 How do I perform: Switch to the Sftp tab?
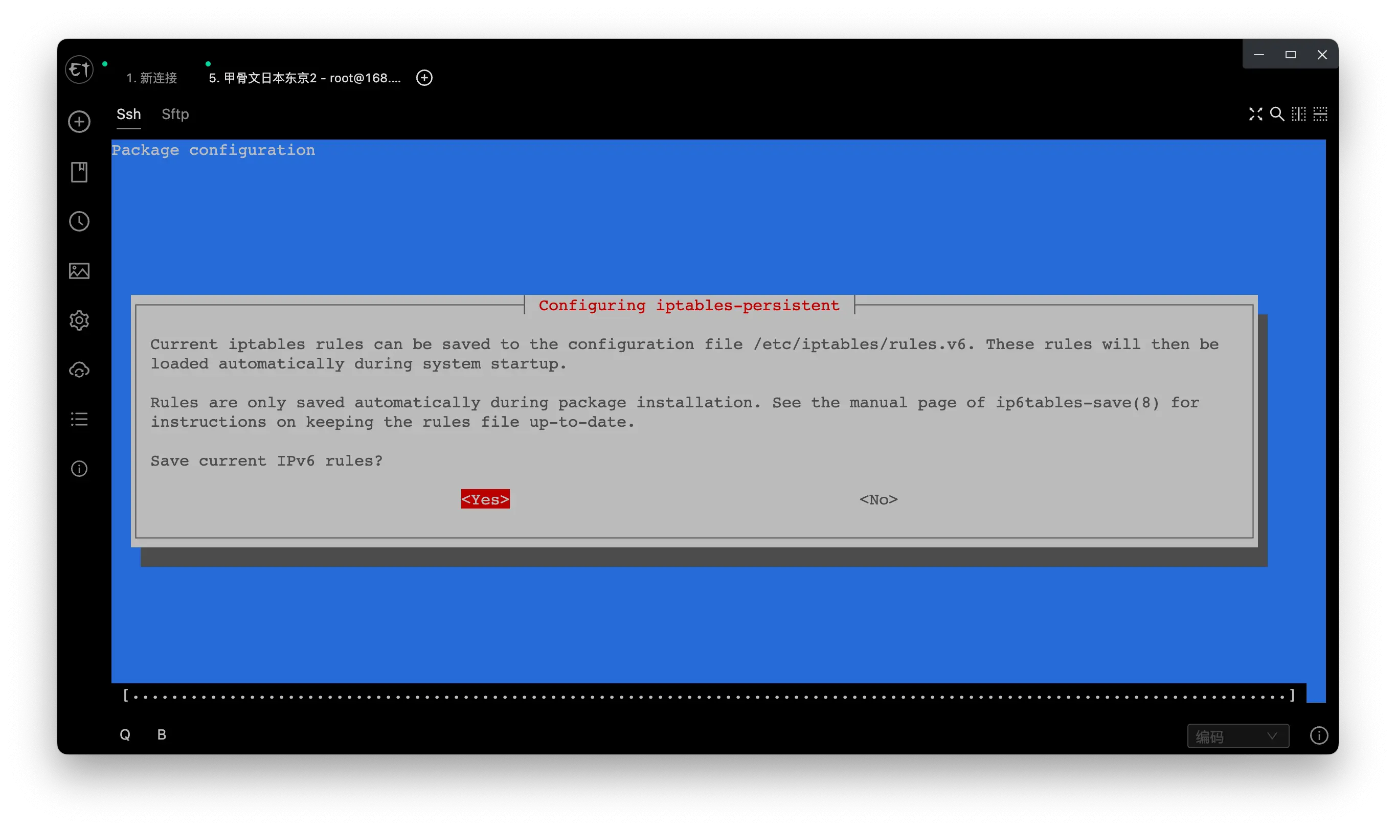coord(175,114)
